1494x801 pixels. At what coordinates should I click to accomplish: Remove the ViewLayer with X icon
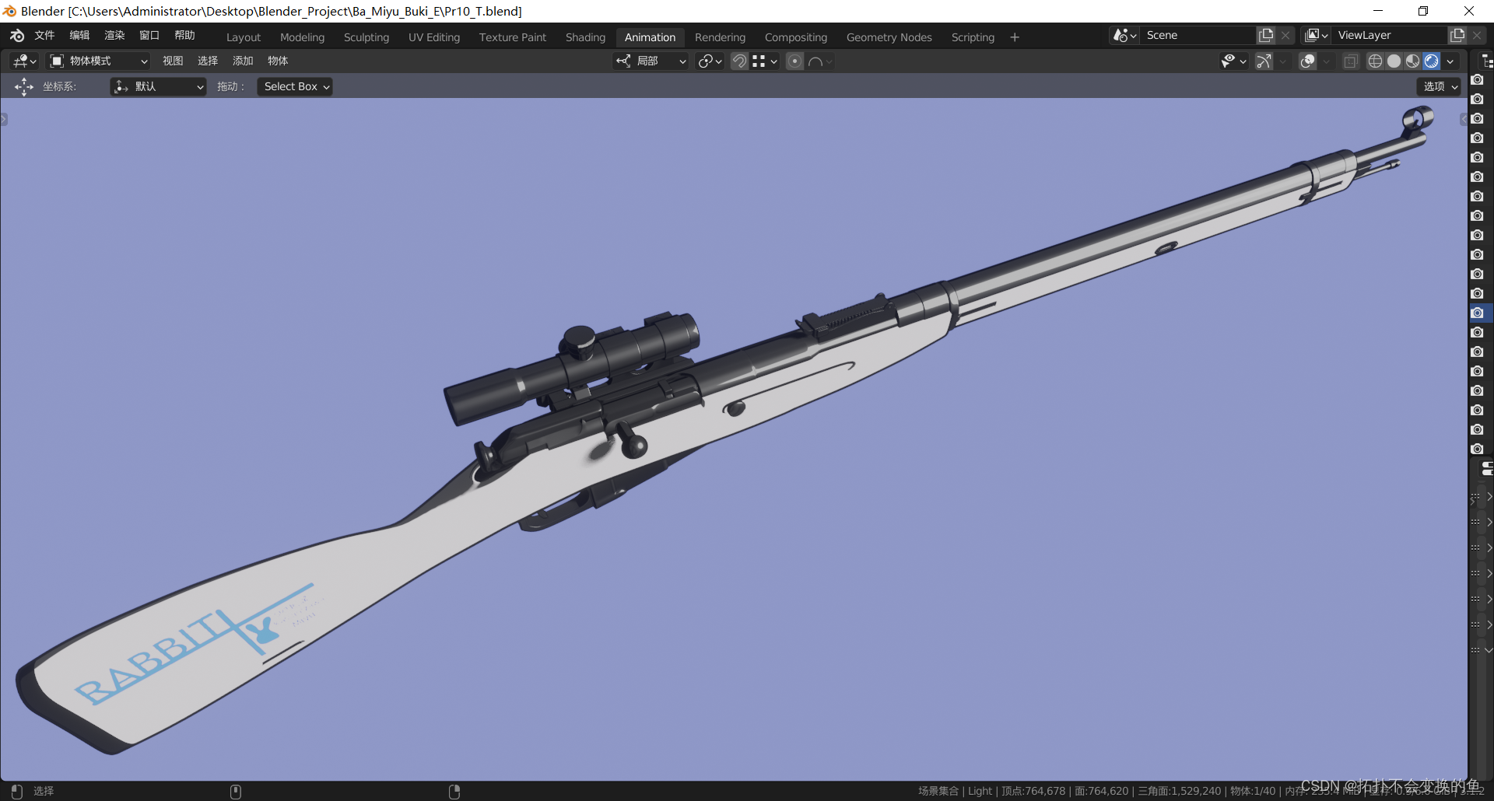tap(1477, 35)
